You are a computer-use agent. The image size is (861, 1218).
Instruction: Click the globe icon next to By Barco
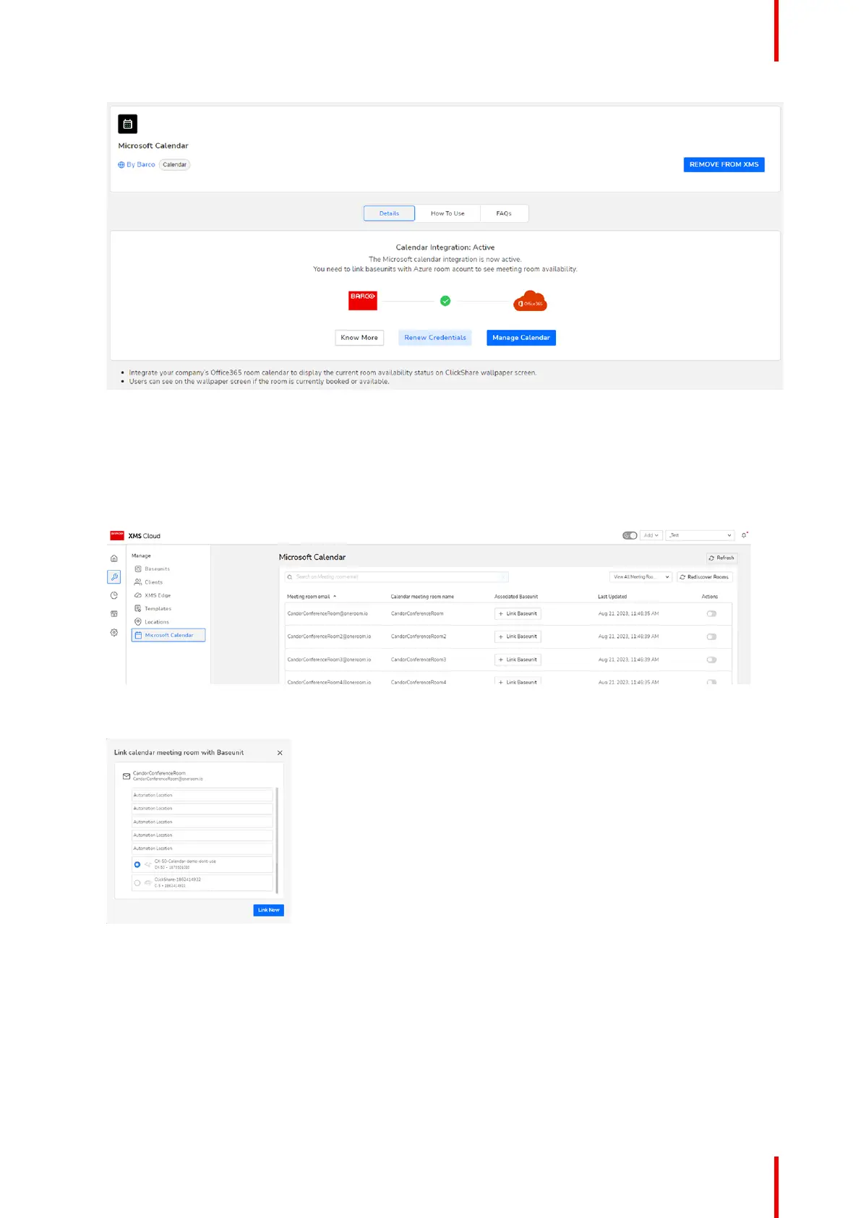point(121,165)
